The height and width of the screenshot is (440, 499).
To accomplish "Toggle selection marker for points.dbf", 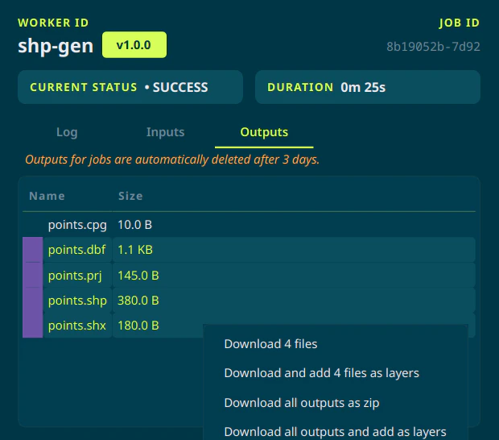I will [32, 250].
